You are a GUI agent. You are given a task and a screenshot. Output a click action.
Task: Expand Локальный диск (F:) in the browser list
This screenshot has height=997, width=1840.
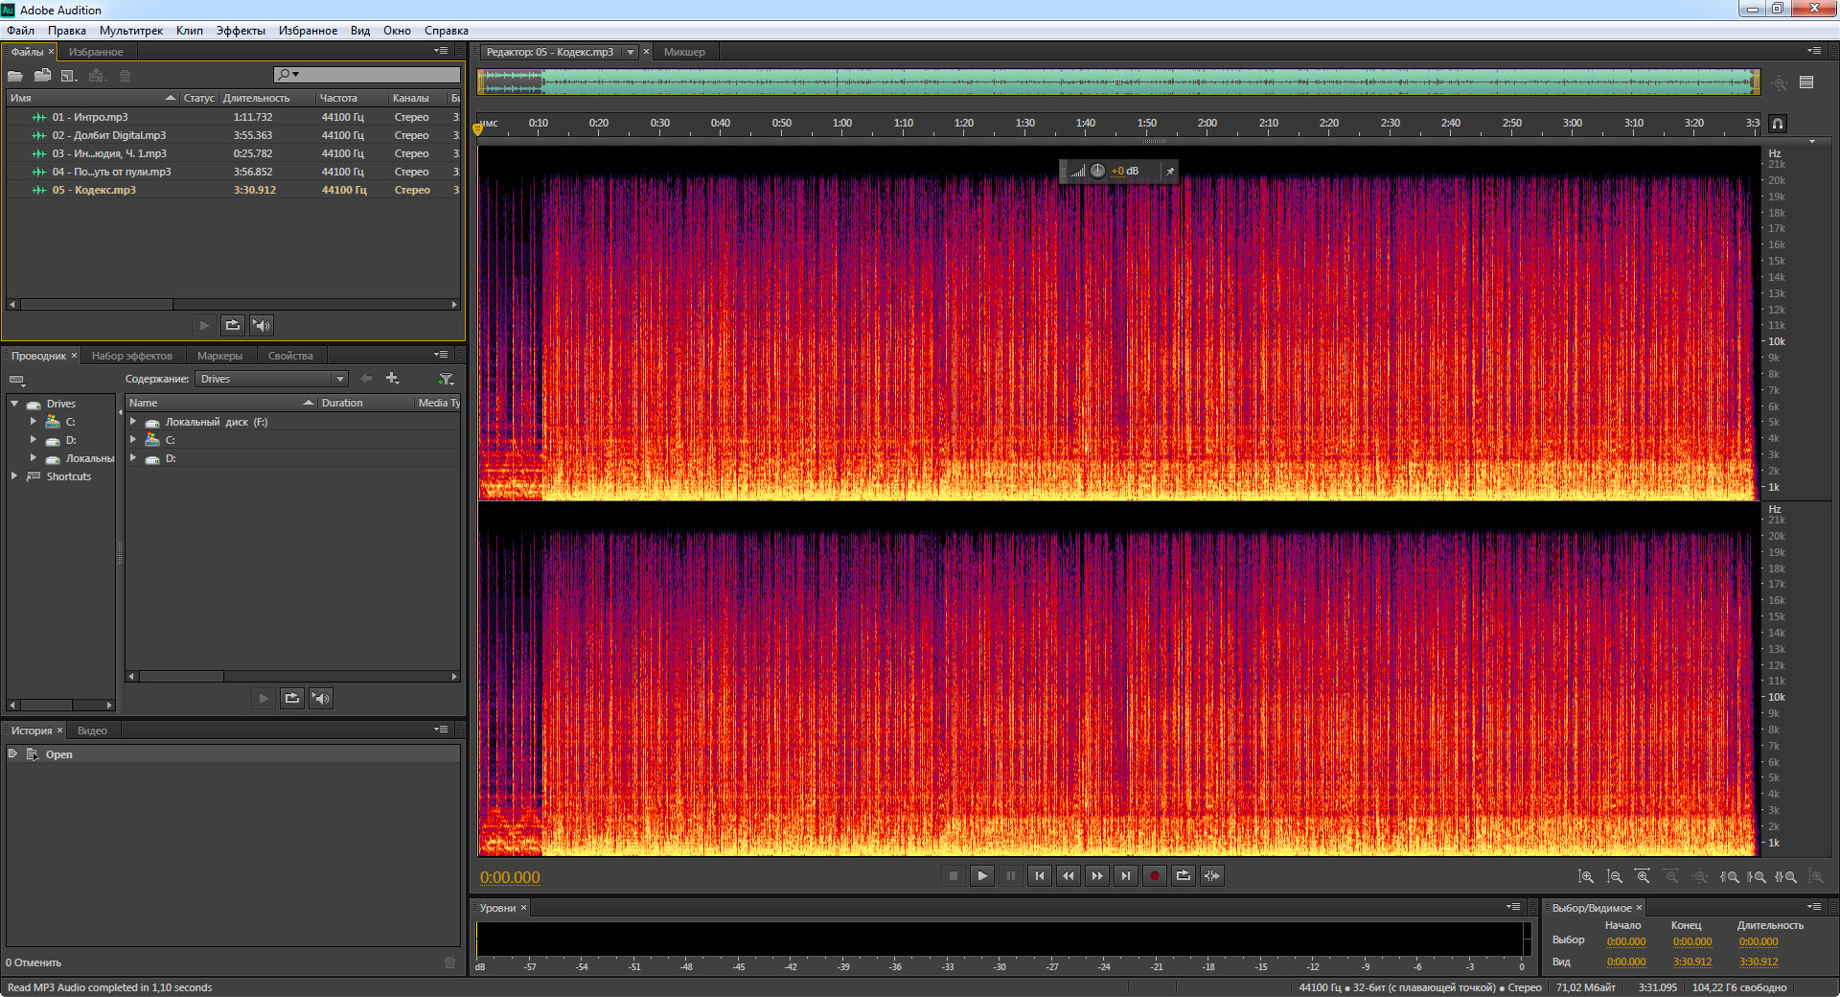[x=133, y=422]
